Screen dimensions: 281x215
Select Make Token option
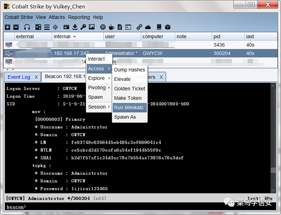click(x=130, y=98)
